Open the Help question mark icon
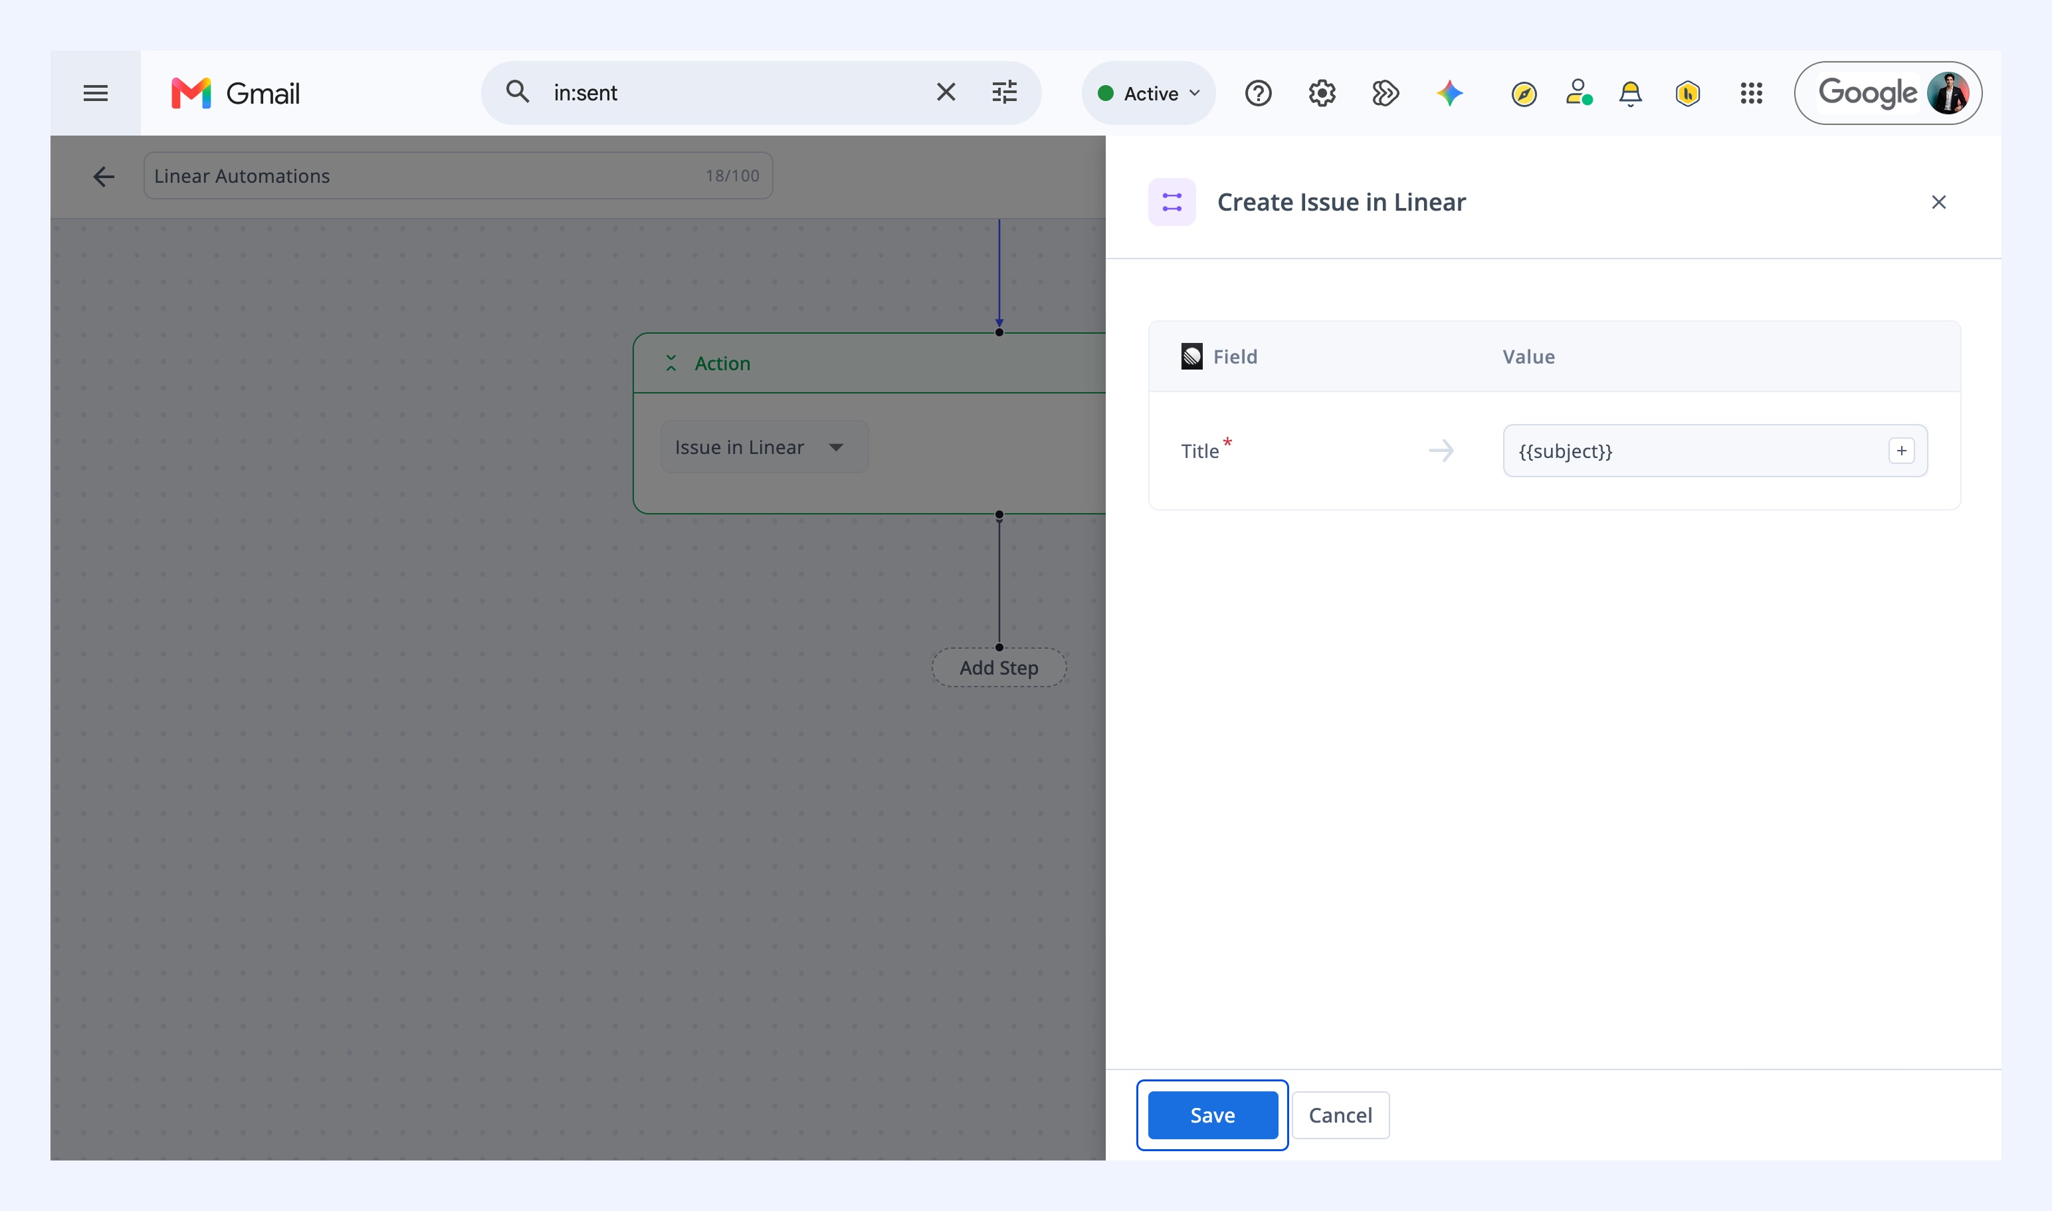Screen dimensions: 2052x1211 (x=1258, y=93)
